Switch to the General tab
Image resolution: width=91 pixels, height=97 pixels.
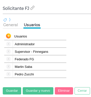pos(10,25)
